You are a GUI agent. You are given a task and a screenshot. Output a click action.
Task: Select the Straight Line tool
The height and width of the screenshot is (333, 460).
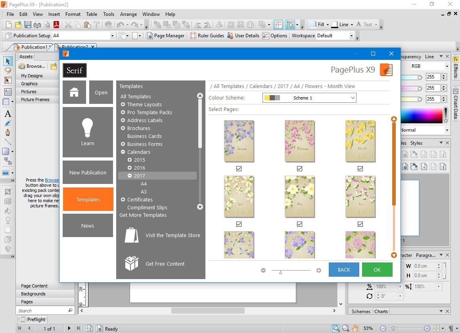click(8, 142)
